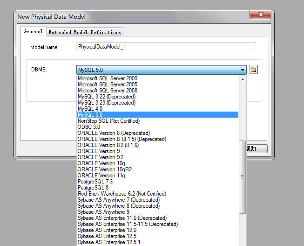Choose ORACLE Version 9i2
This screenshot has height=246, width=304.
[157, 157]
